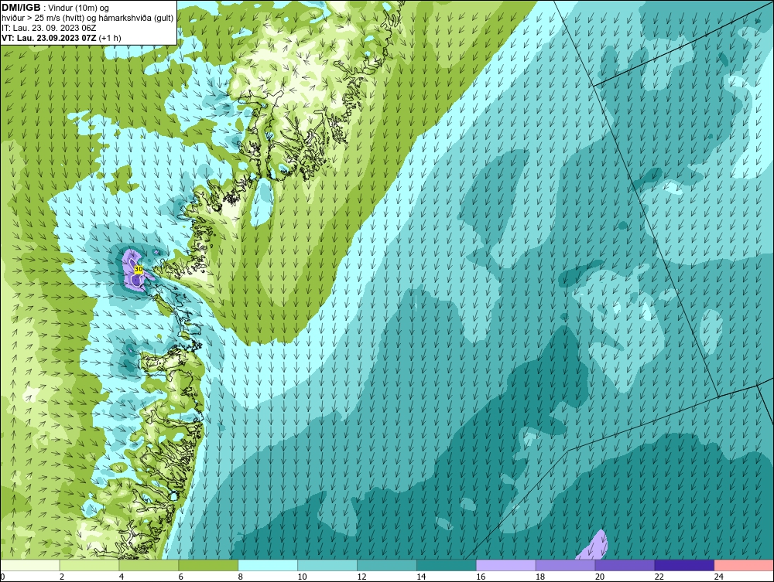Click the pink swatch above 24 m/s

tap(744, 565)
